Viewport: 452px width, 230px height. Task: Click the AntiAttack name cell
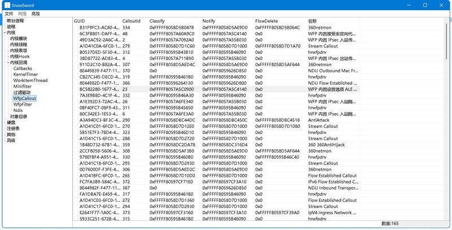[319, 120]
